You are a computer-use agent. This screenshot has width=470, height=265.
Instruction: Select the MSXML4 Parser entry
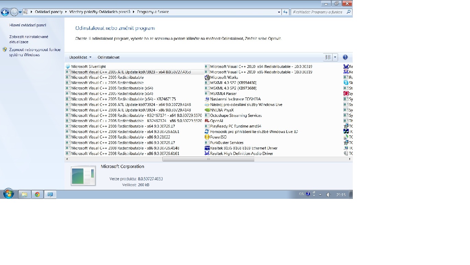pos(220,94)
